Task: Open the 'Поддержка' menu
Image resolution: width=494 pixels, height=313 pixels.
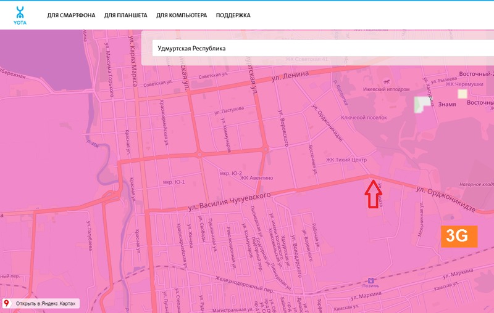Action: pos(233,15)
